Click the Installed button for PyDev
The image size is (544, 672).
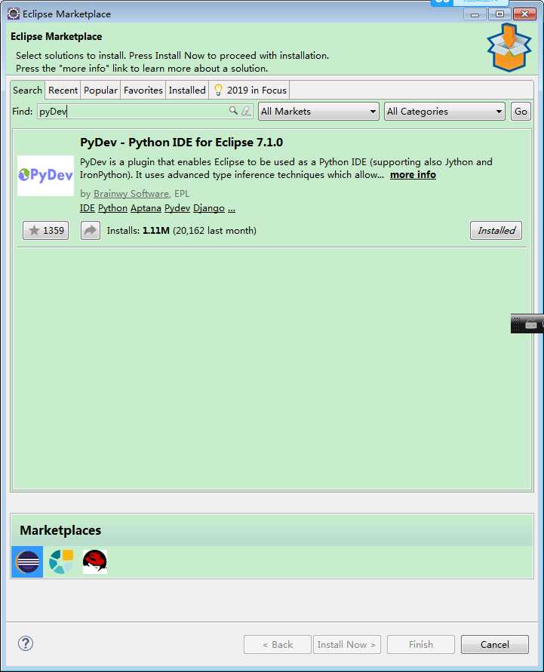click(496, 231)
